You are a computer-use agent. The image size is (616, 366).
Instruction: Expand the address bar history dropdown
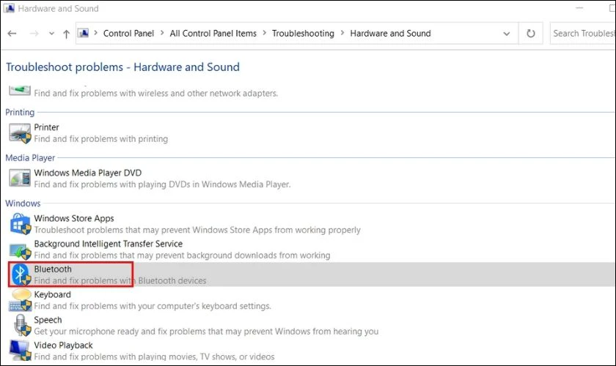(x=507, y=34)
